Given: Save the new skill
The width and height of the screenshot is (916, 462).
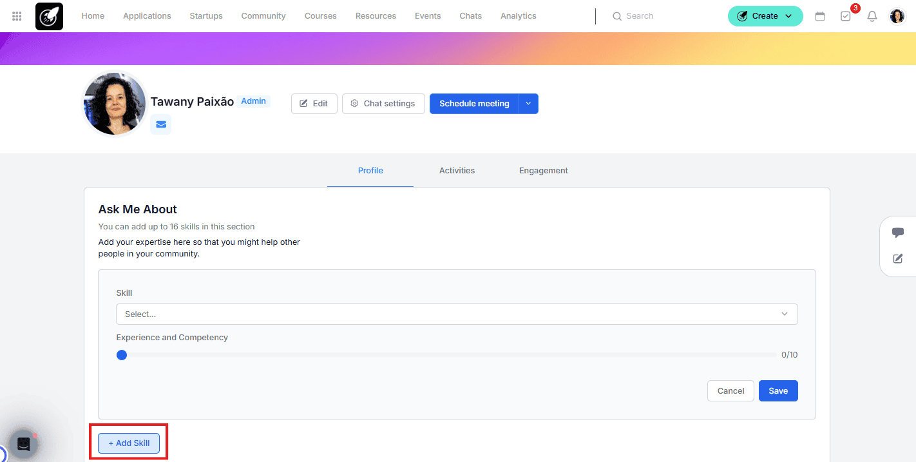Looking at the screenshot, I should point(778,391).
